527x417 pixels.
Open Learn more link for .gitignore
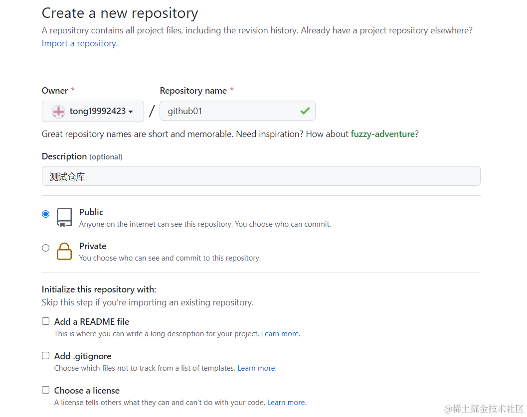257,368
